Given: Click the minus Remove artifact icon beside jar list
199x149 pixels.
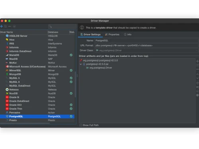Looking at the screenshot, I should coord(197,69).
